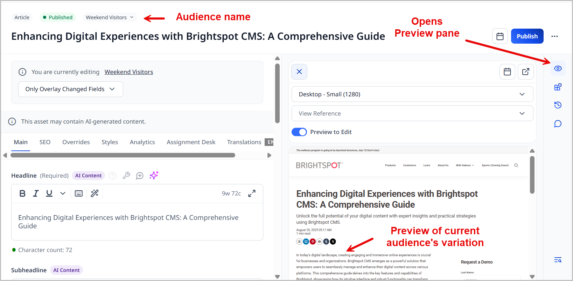Click inside the Headline text field

click(137, 222)
